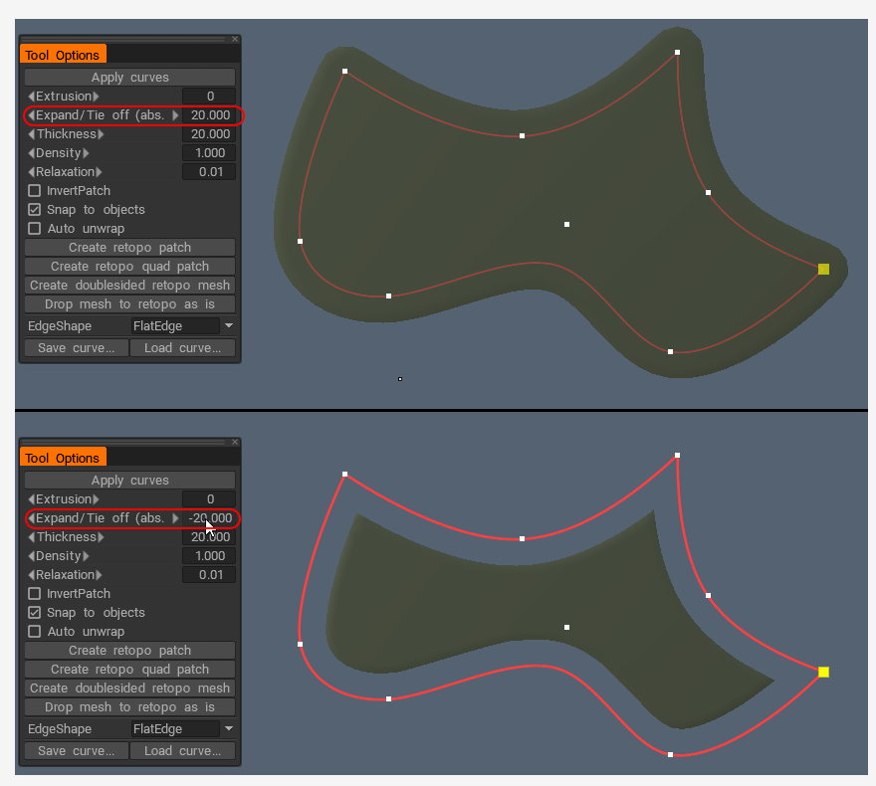
Task: Click Drop mesh to retopo as is, lower panel
Action: click(x=129, y=707)
